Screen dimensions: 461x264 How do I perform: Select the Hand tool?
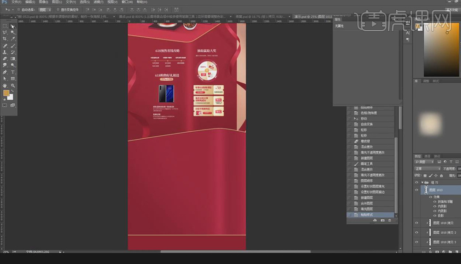[5, 86]
